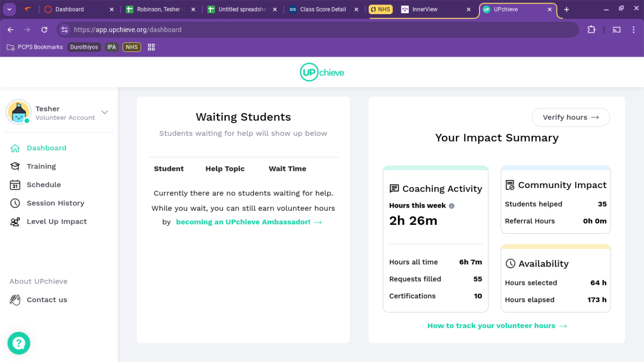Click the Hours selected value 64 h
The width and height of the screenshot is (644, 362).
pos(598,283)
